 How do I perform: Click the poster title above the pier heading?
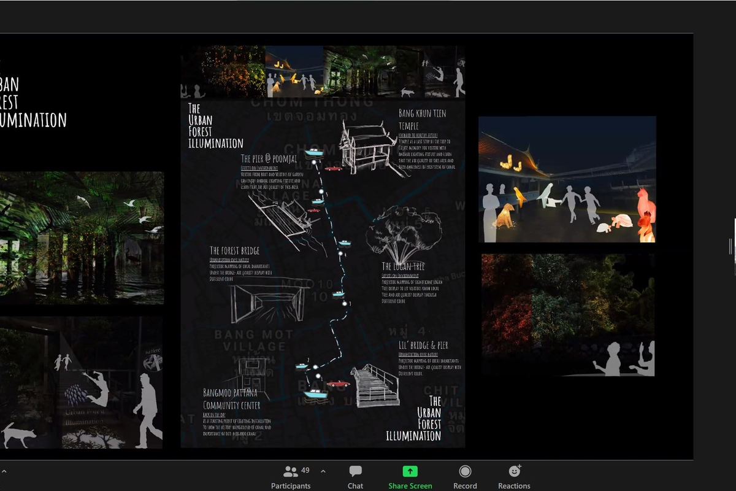215,126
